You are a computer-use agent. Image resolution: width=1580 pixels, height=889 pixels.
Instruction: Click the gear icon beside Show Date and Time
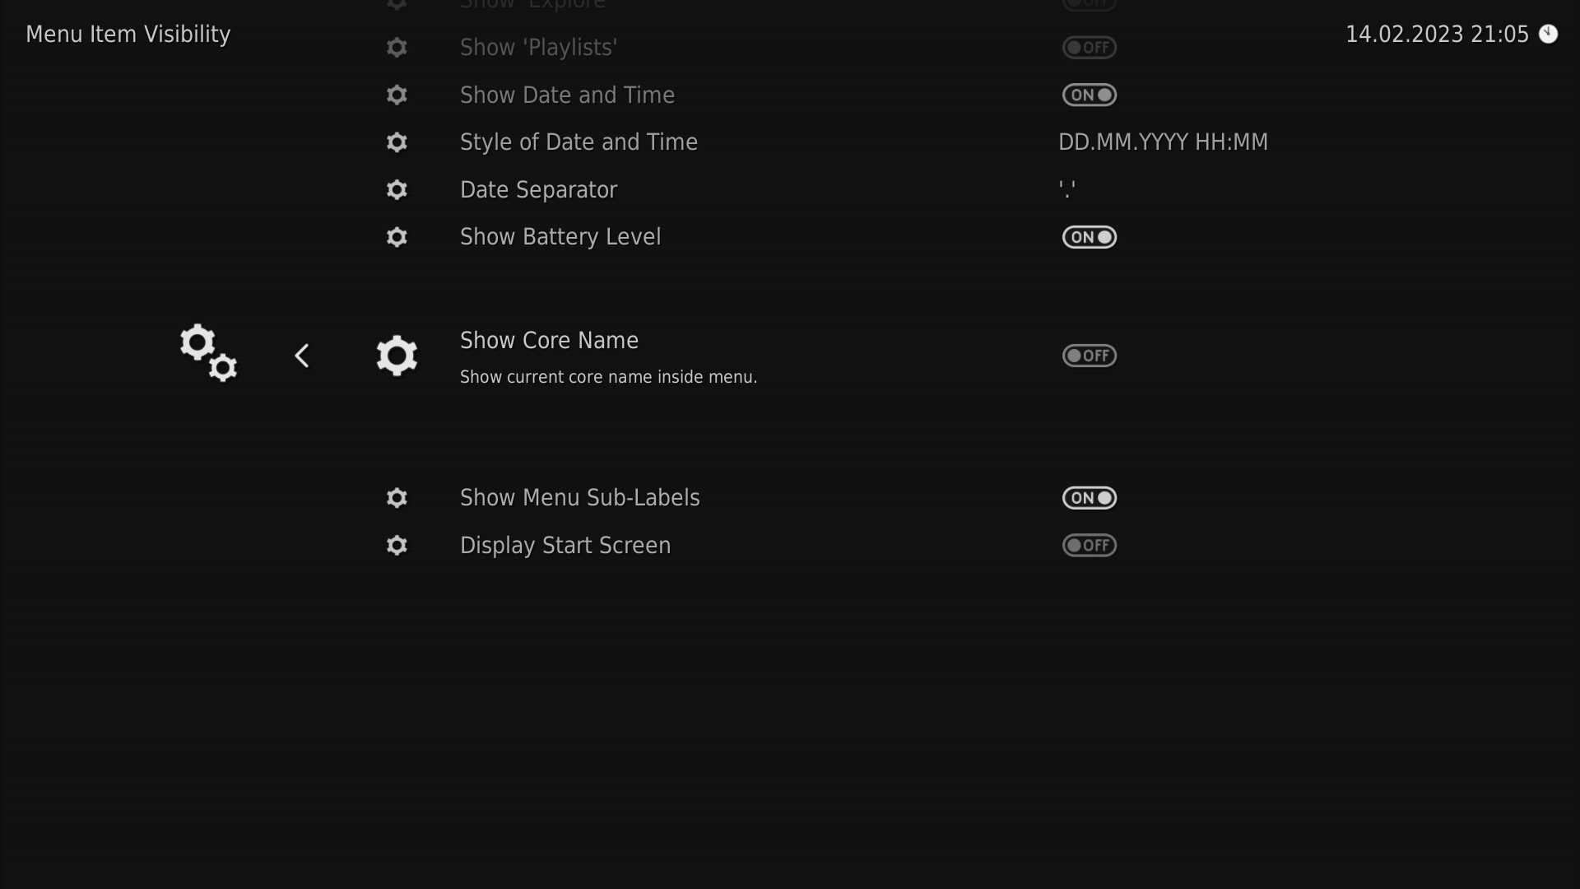point(397,95)
